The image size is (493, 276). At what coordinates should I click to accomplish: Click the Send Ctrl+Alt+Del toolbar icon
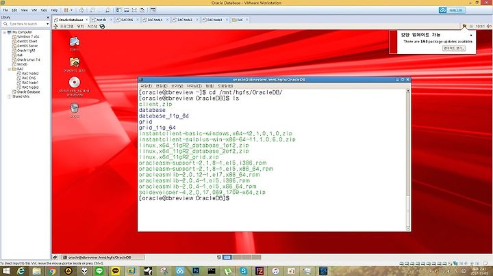[81, 10]
